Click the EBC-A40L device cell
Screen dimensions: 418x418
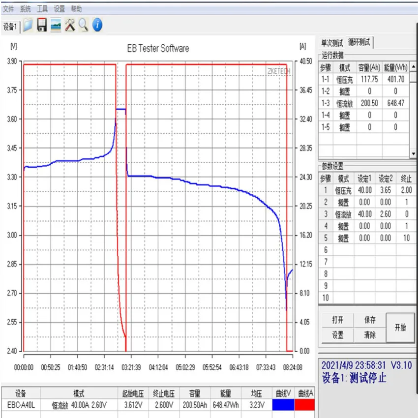click(x=21, y=405)
